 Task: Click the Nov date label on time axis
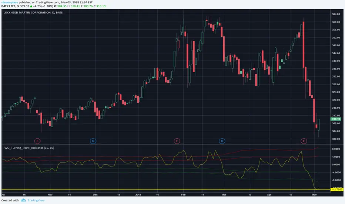pos(50,194)
